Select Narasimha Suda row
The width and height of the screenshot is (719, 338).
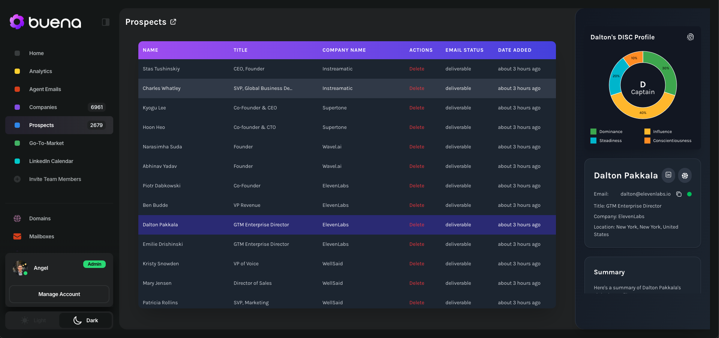coord(347,147)
